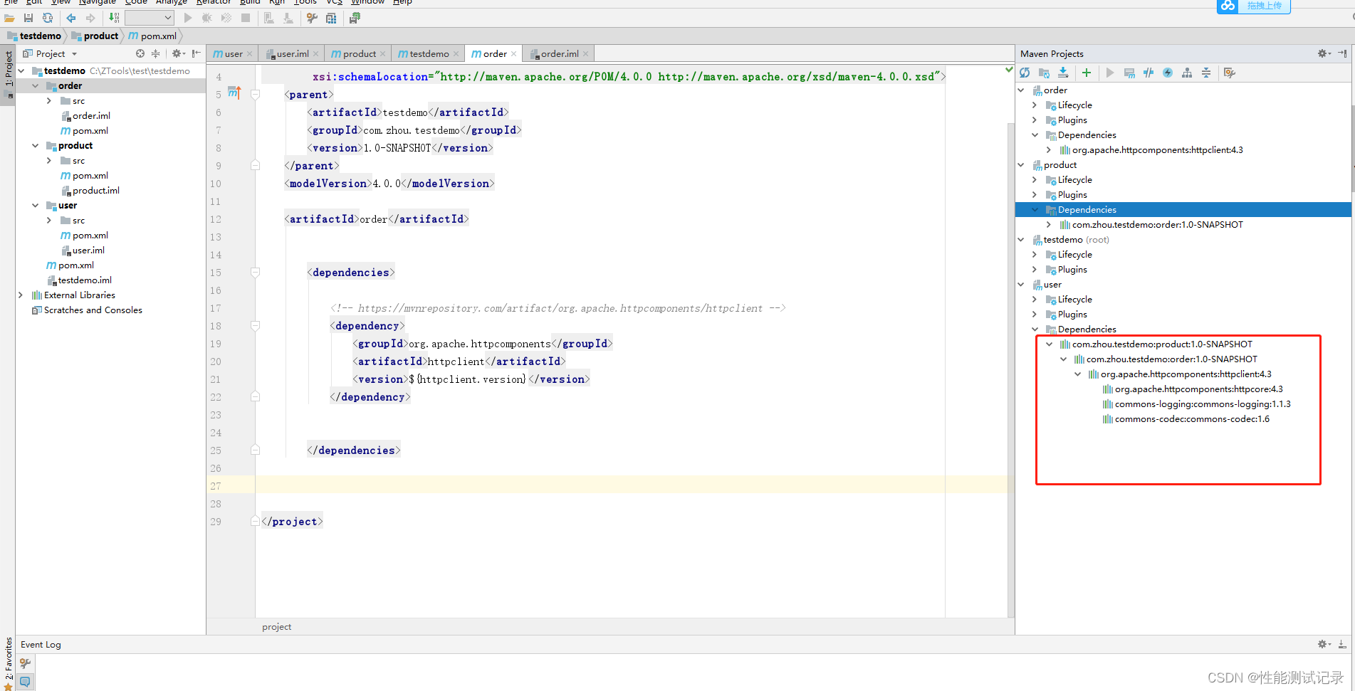This screenshot has width=1355, height=691.
Task: Open the Analyze menu
Action: coord(171,2)
